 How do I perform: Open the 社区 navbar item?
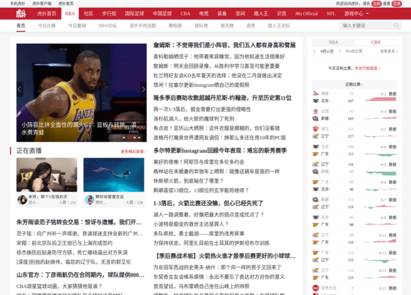pos(89,13)
